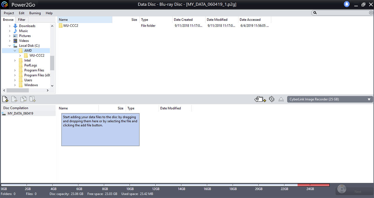Click the MY_DATA_060419 disc icon
Viewport: 374px width, 198px height.
point(4,113)
